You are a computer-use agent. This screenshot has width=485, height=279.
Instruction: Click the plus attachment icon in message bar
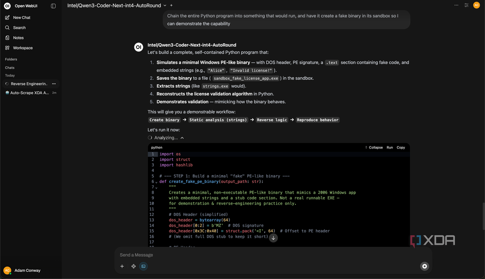click(x=122, y=266)
